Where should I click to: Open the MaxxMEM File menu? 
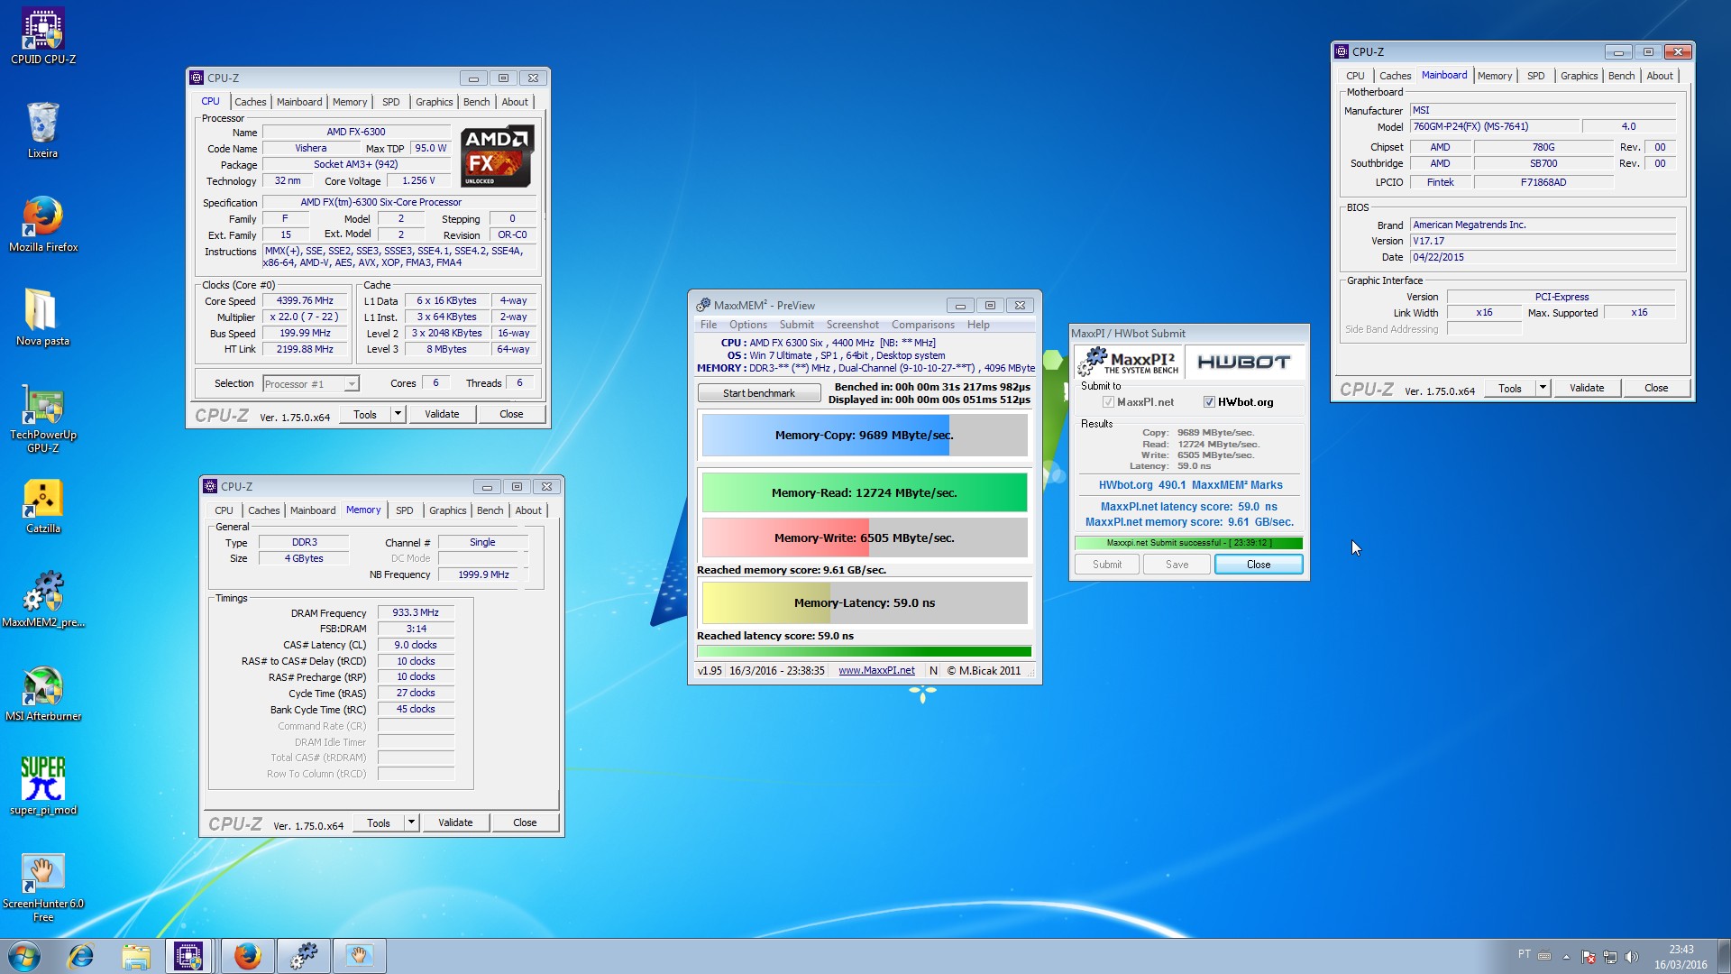coord(709,325)
